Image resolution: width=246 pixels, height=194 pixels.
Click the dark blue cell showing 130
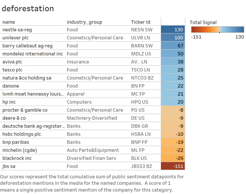(173, 30)
